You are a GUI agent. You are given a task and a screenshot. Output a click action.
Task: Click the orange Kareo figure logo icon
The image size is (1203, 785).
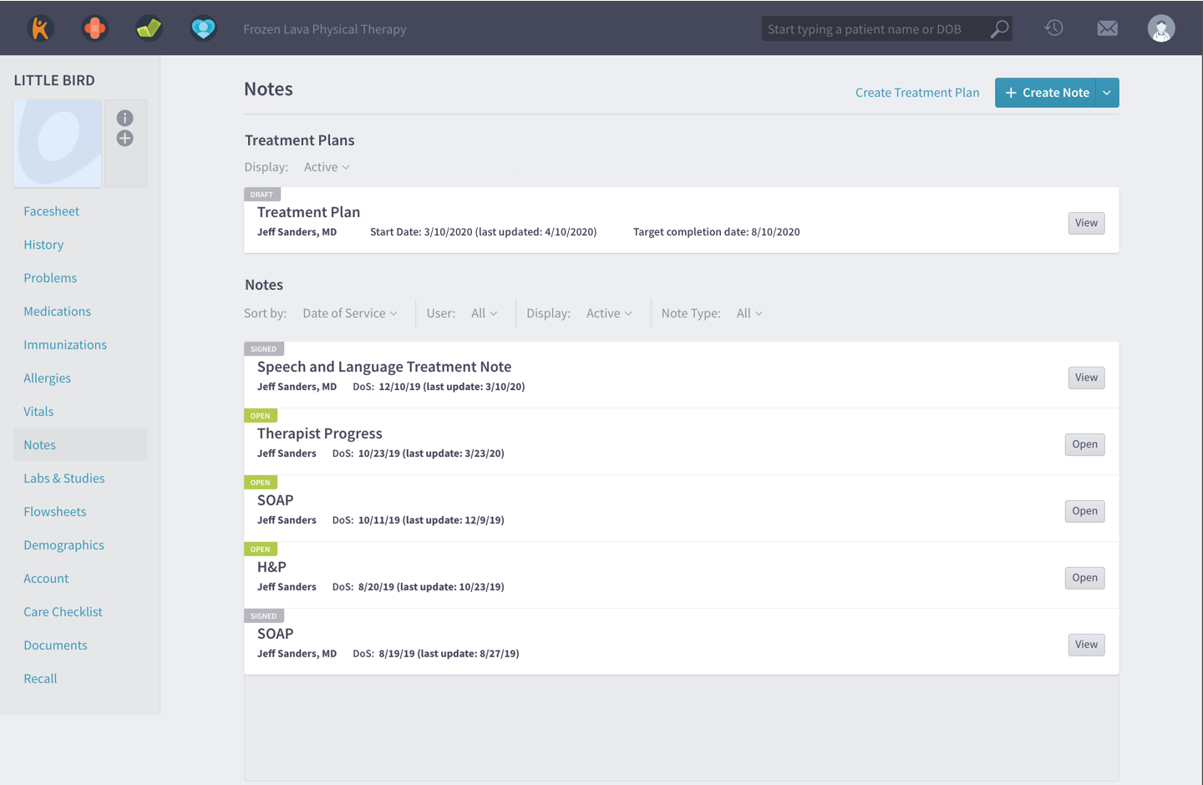coord(40,28)
